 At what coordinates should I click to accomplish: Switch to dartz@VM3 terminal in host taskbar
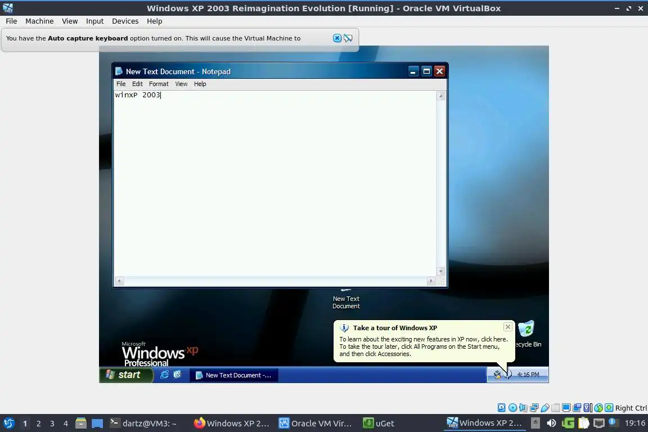point(143,424)
